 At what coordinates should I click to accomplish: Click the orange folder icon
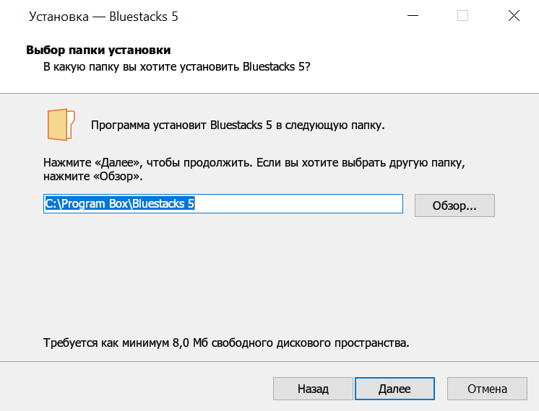click(x=61, y=125)
